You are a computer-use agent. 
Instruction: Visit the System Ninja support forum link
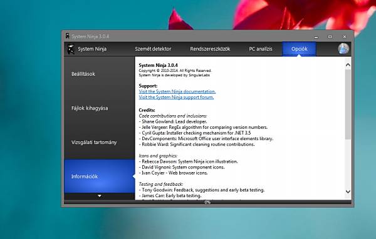[176, 97]
